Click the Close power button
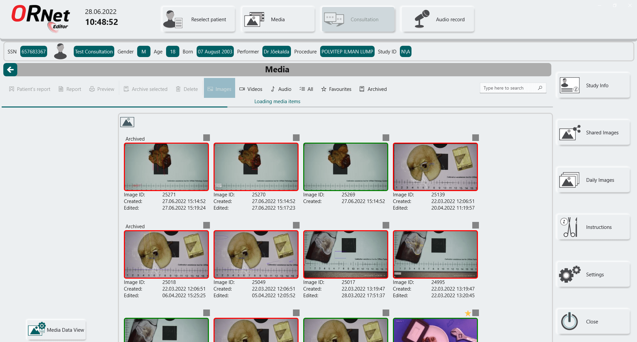The width and height of the screenshot is (637, 342). pos(593,322)
